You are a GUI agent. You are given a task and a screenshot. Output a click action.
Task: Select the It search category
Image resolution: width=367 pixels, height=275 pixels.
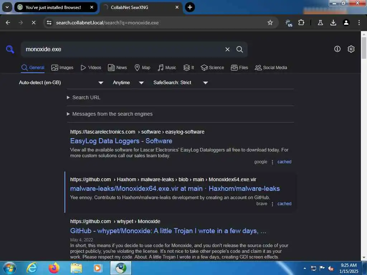(x=189, y=68)
